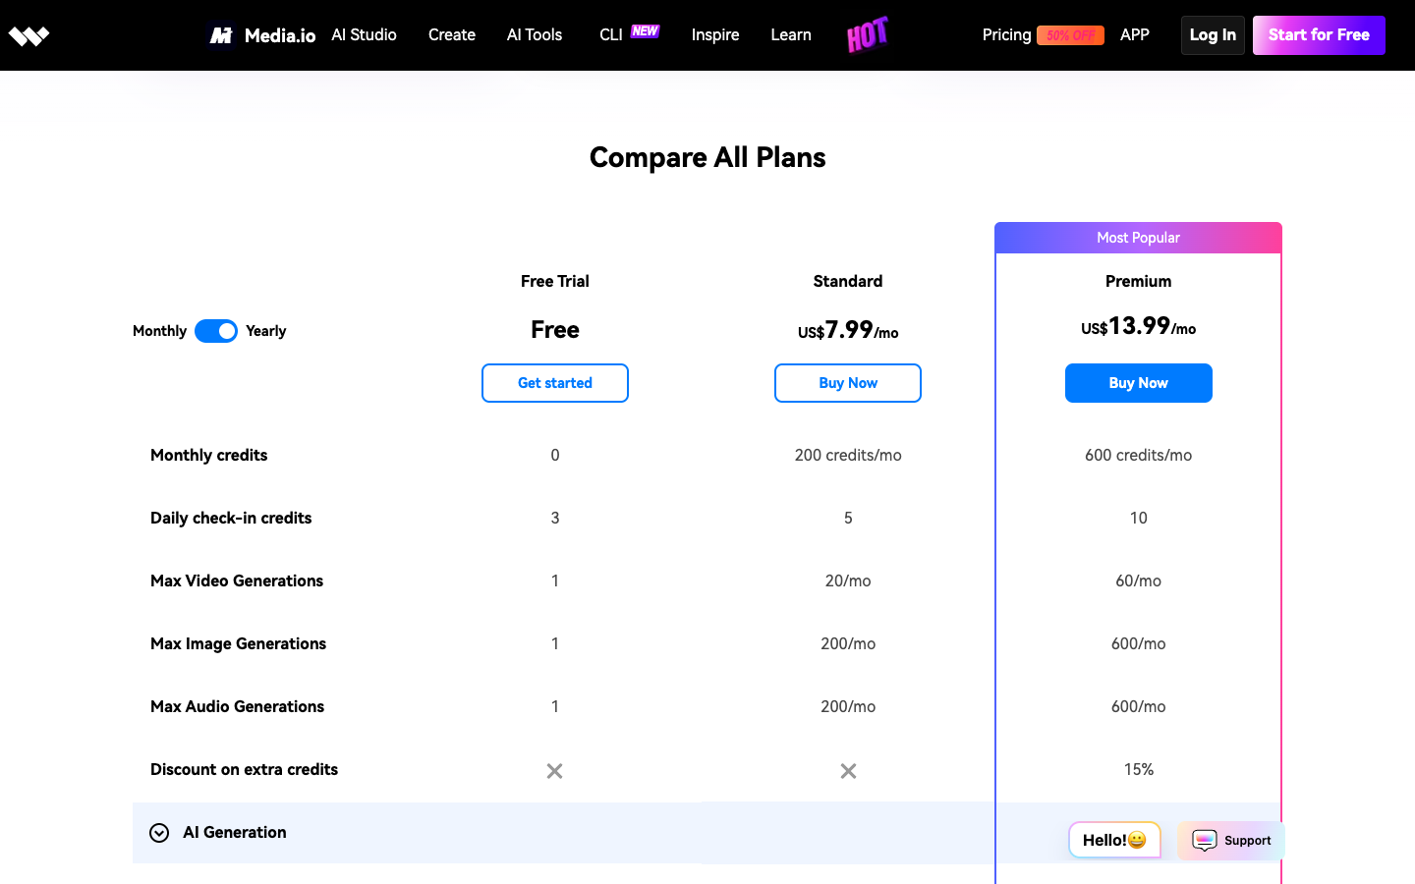The height and width of the screenshot is (884, 1415).
Task: Open the CLI menu item
Action: coord(611,34)
